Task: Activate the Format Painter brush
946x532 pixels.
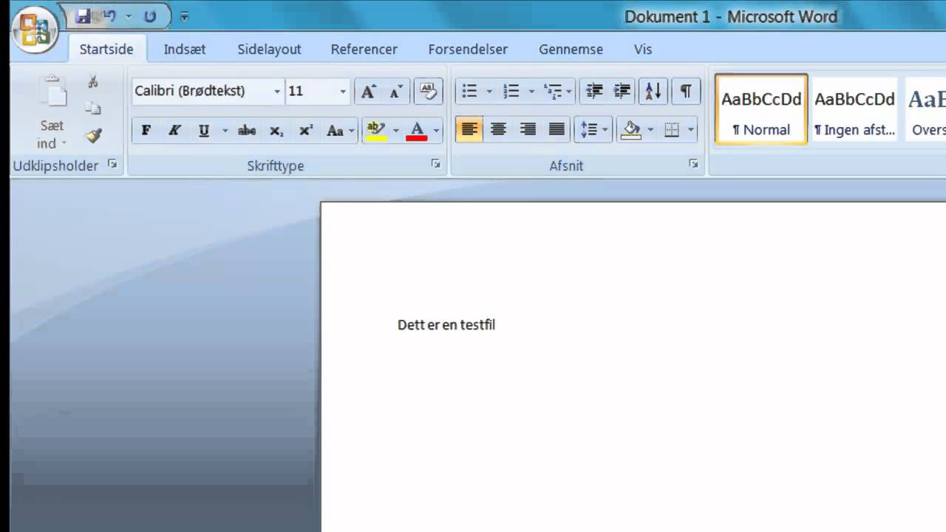Action: [x=93, y=136]
